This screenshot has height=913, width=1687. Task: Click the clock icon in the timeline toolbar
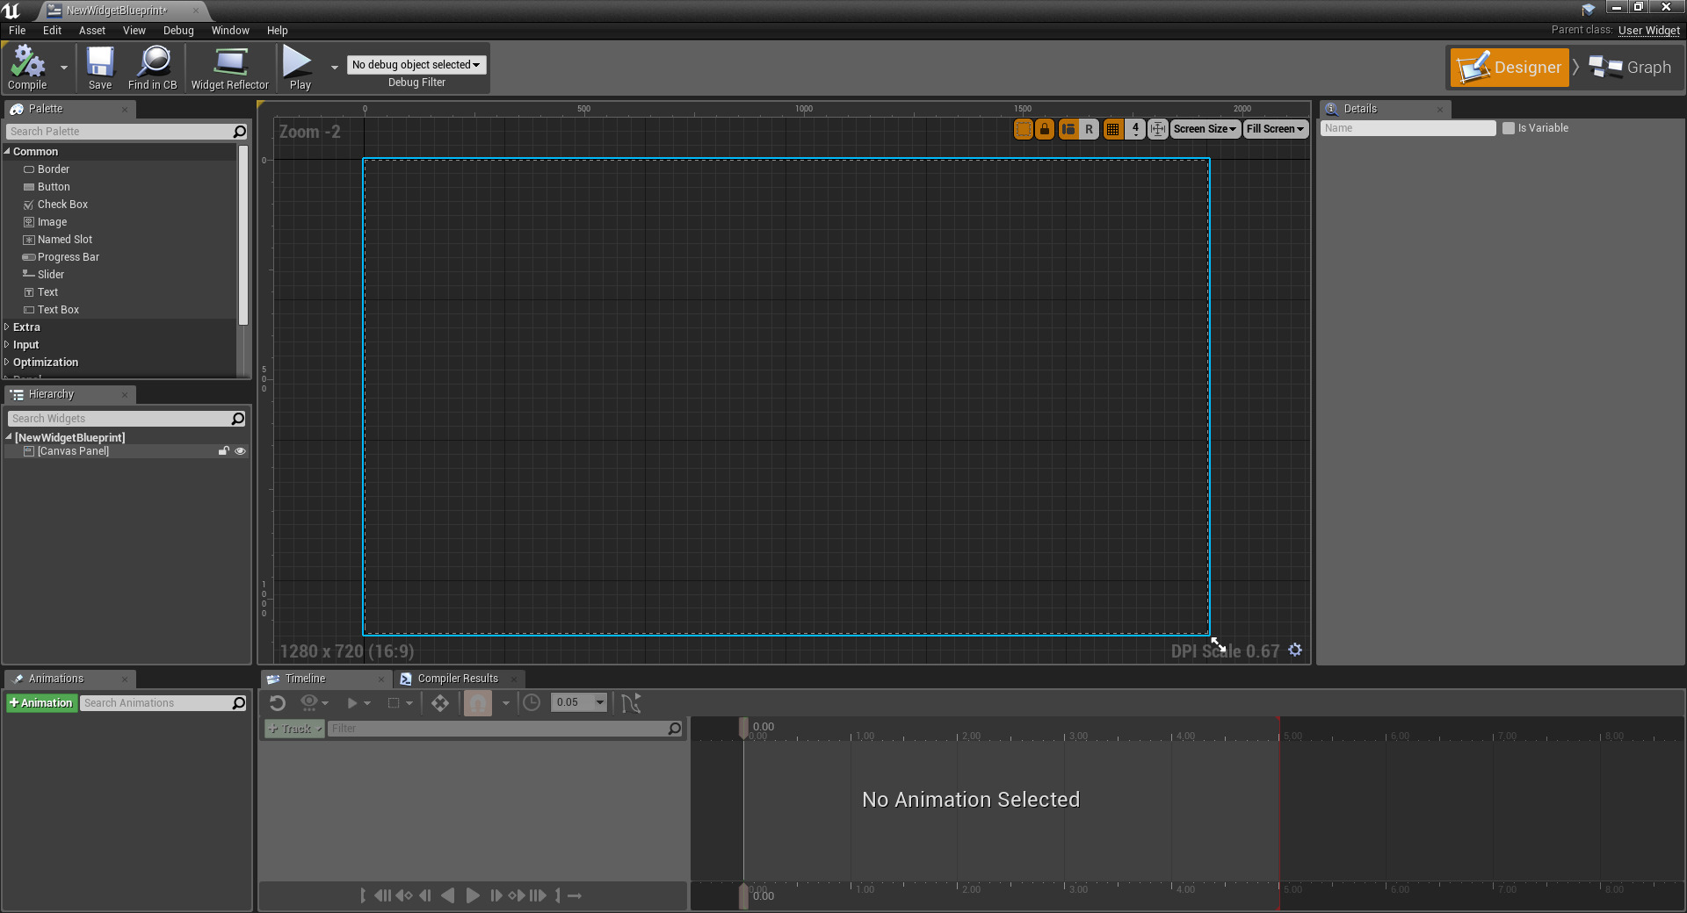[x=532, y=702]
